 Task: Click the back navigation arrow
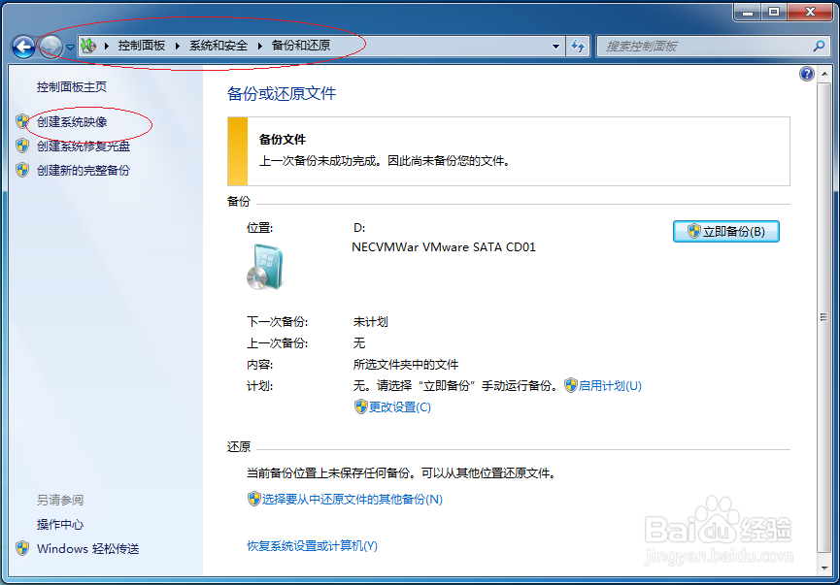pyautogui.click(x=23, y=45)
